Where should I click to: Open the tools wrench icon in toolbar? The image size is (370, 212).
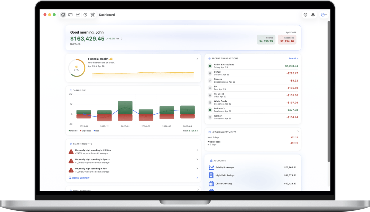(93, 15)
